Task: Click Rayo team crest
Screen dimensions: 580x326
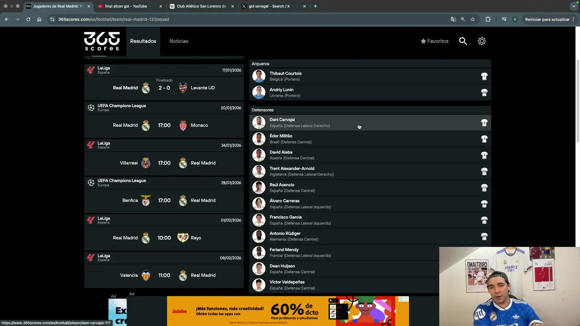Action: (183, 238)
